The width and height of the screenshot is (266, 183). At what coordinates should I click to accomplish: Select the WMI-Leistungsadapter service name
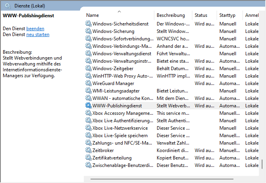point(116,91)
